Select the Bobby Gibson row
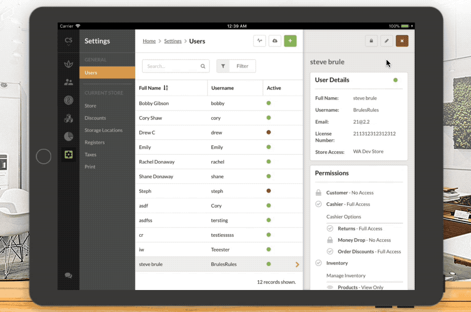Image resolution: width=471 pixels, height=312 pixels. tap(219, 103)
